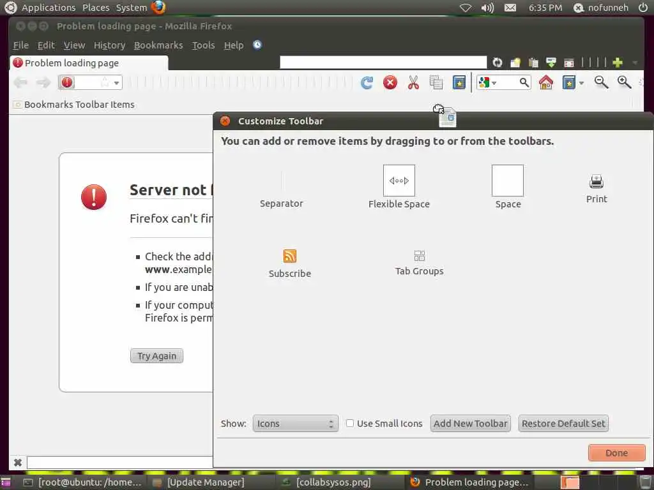Open the Places menu in top panel

[96, 8]
